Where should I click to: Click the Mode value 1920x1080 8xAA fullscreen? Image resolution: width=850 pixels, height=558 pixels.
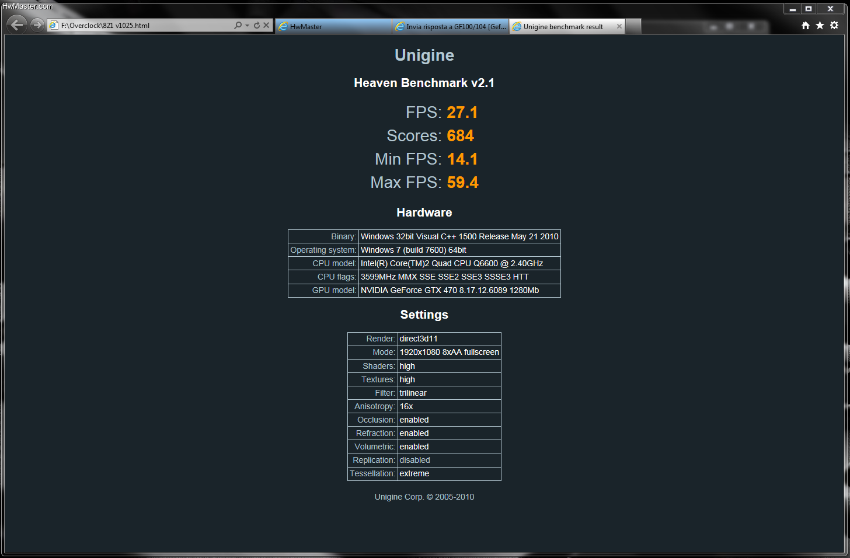pyautogui.click(x=449, y=352)
